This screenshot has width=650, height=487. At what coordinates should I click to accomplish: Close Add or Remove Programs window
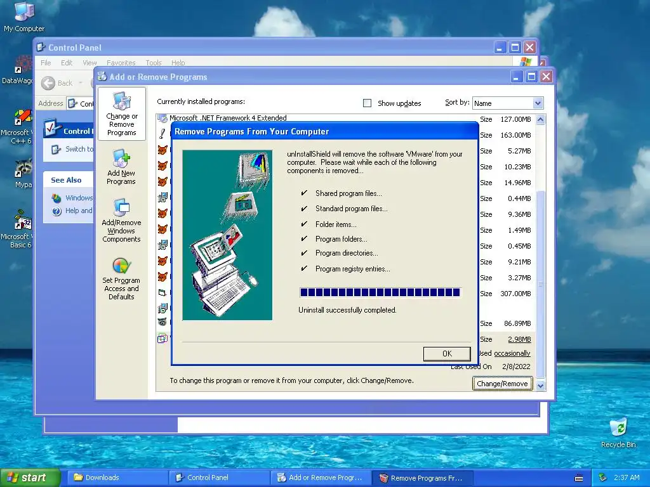coord(546,77)
